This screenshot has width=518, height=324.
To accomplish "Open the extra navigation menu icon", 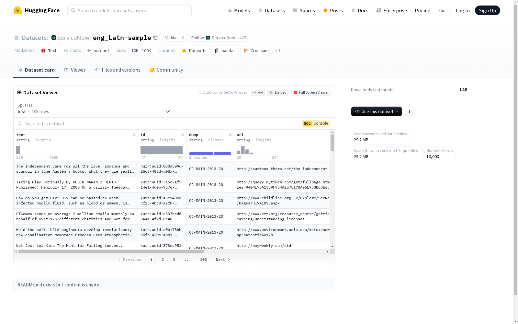I will coord(441,10).
